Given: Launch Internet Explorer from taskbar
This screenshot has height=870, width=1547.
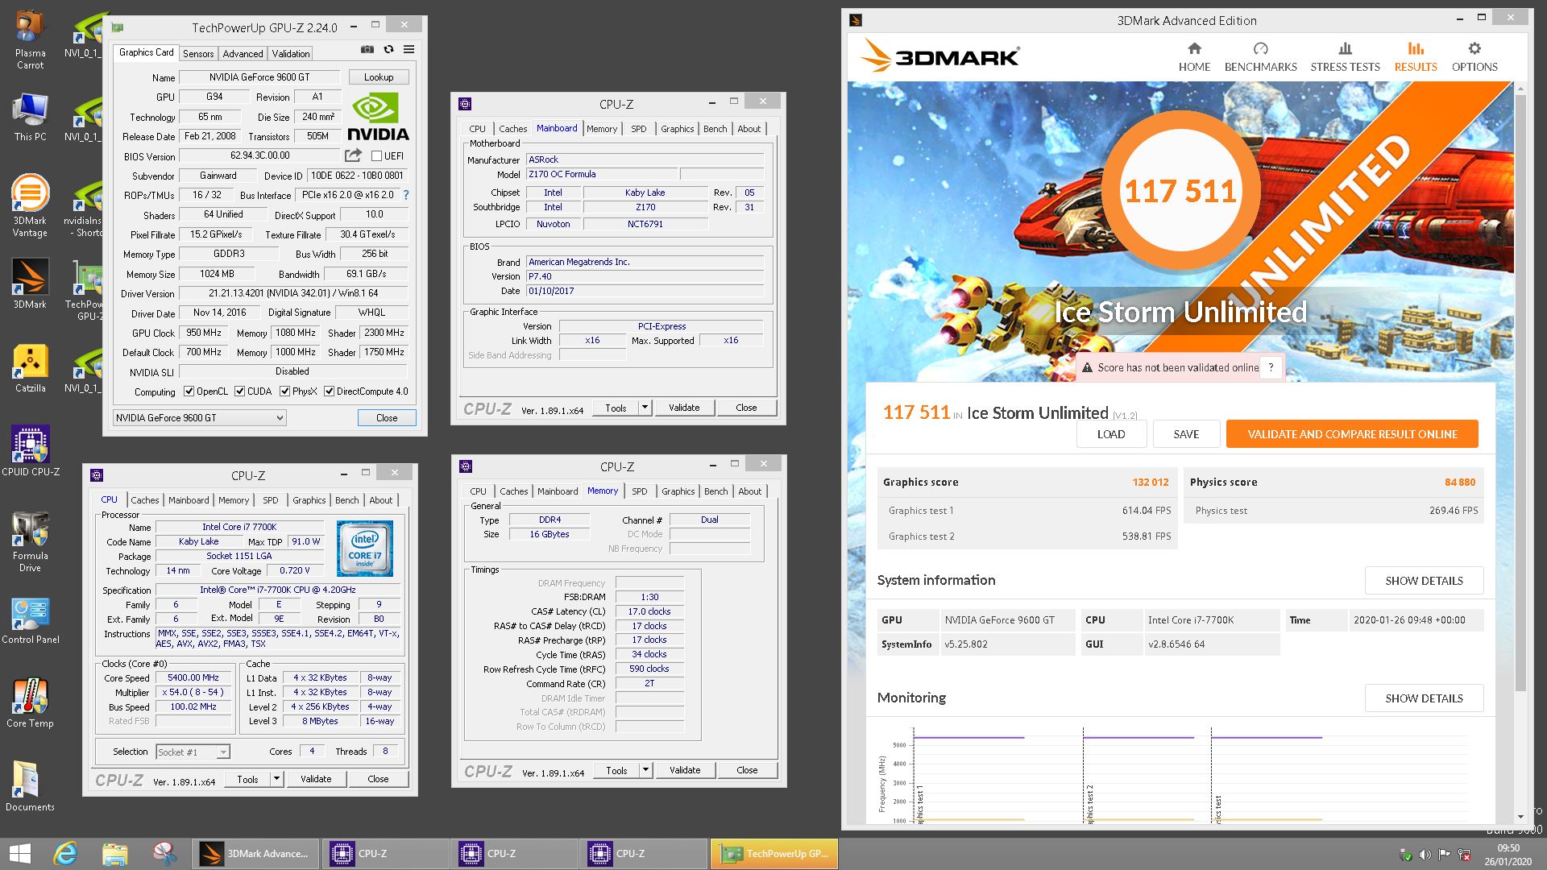Looking at the screenshot, I should [65, 854].
